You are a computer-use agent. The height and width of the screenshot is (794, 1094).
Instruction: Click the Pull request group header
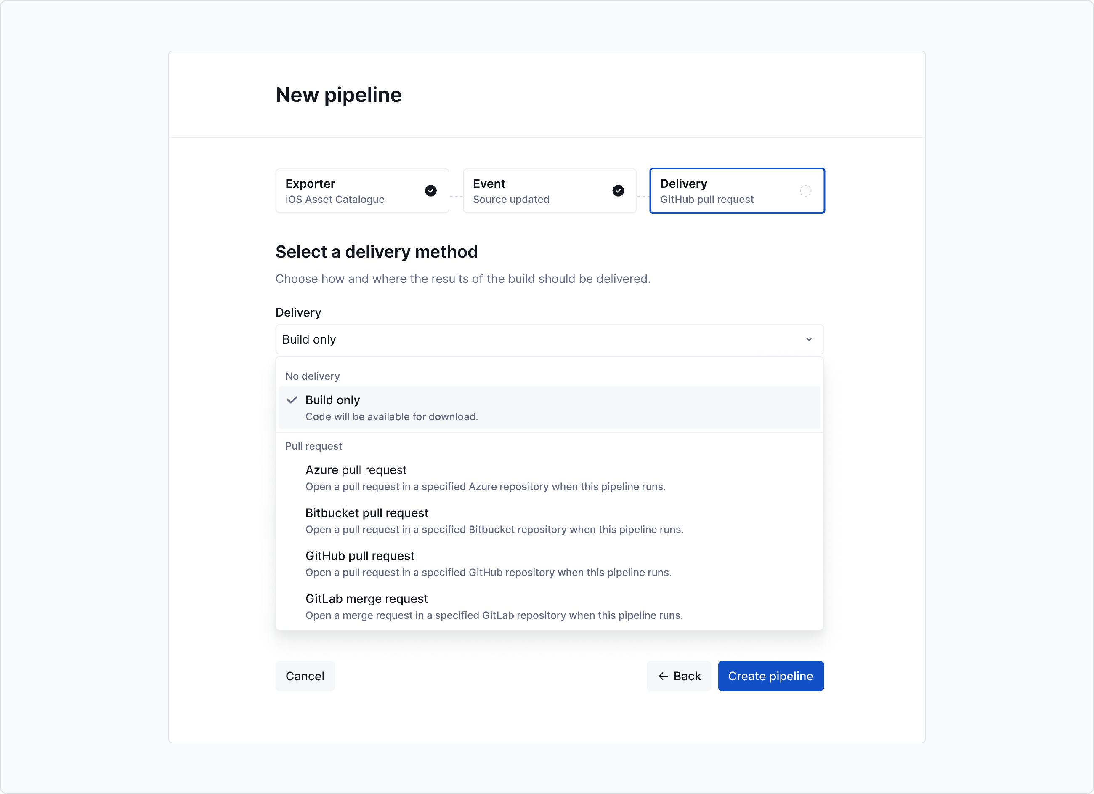point(313,446)
